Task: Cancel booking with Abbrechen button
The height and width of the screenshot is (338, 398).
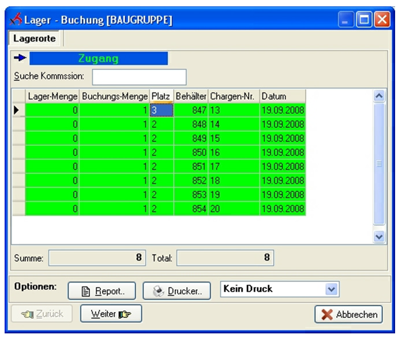Action: tap(348, 315)
